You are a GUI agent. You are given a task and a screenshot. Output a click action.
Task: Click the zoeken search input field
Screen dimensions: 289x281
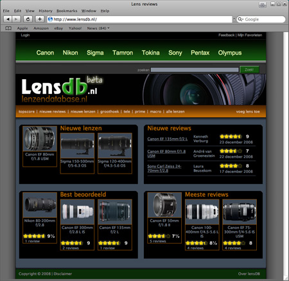click(195, 70)
